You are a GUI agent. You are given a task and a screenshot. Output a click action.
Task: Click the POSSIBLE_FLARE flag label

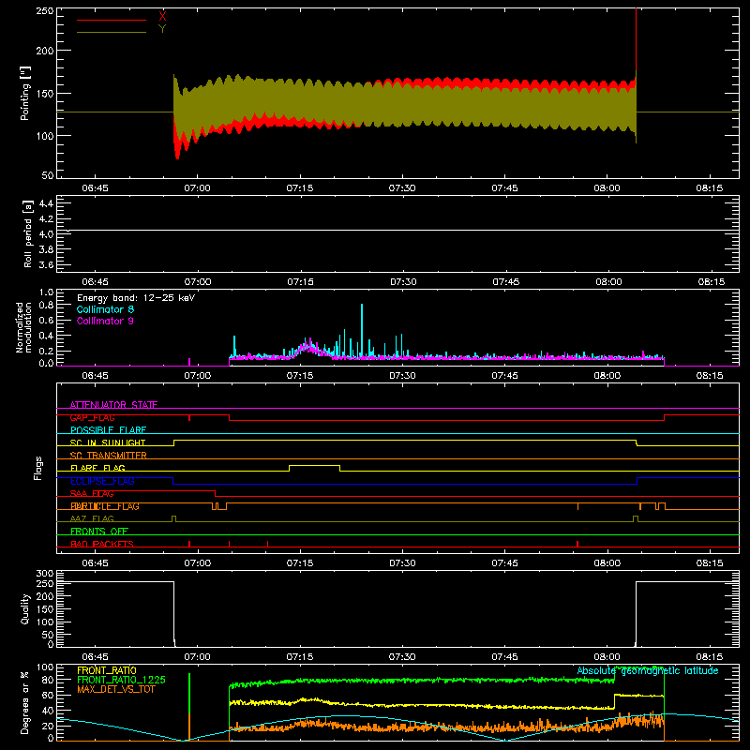coord(108,430)
